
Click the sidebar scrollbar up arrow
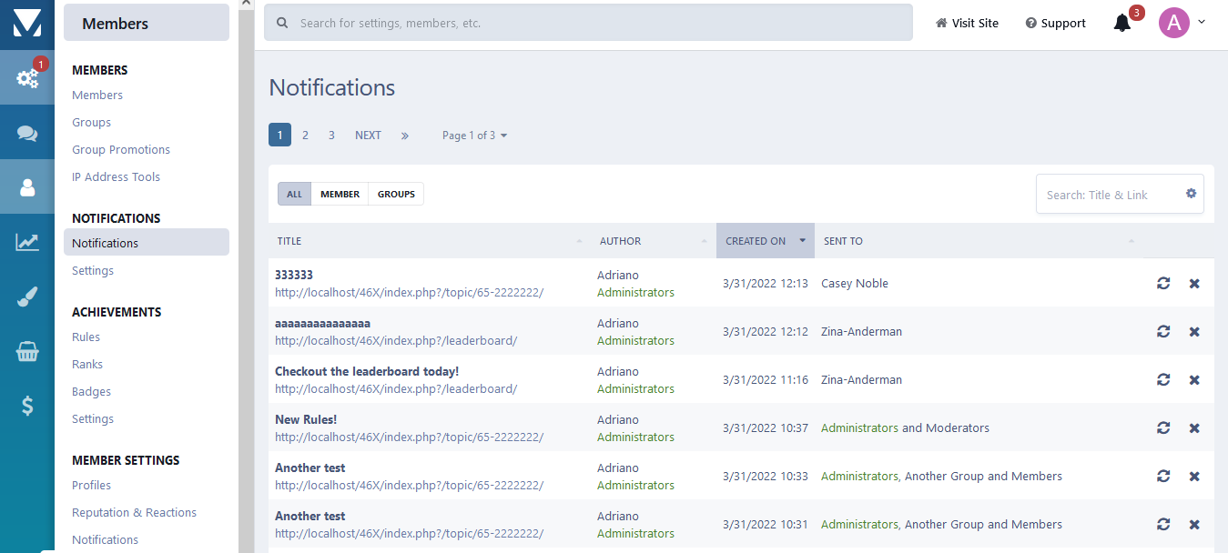pyautogui.click(x=246, y=4)
